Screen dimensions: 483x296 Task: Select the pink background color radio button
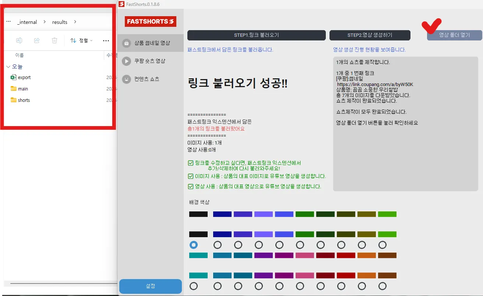300,286
